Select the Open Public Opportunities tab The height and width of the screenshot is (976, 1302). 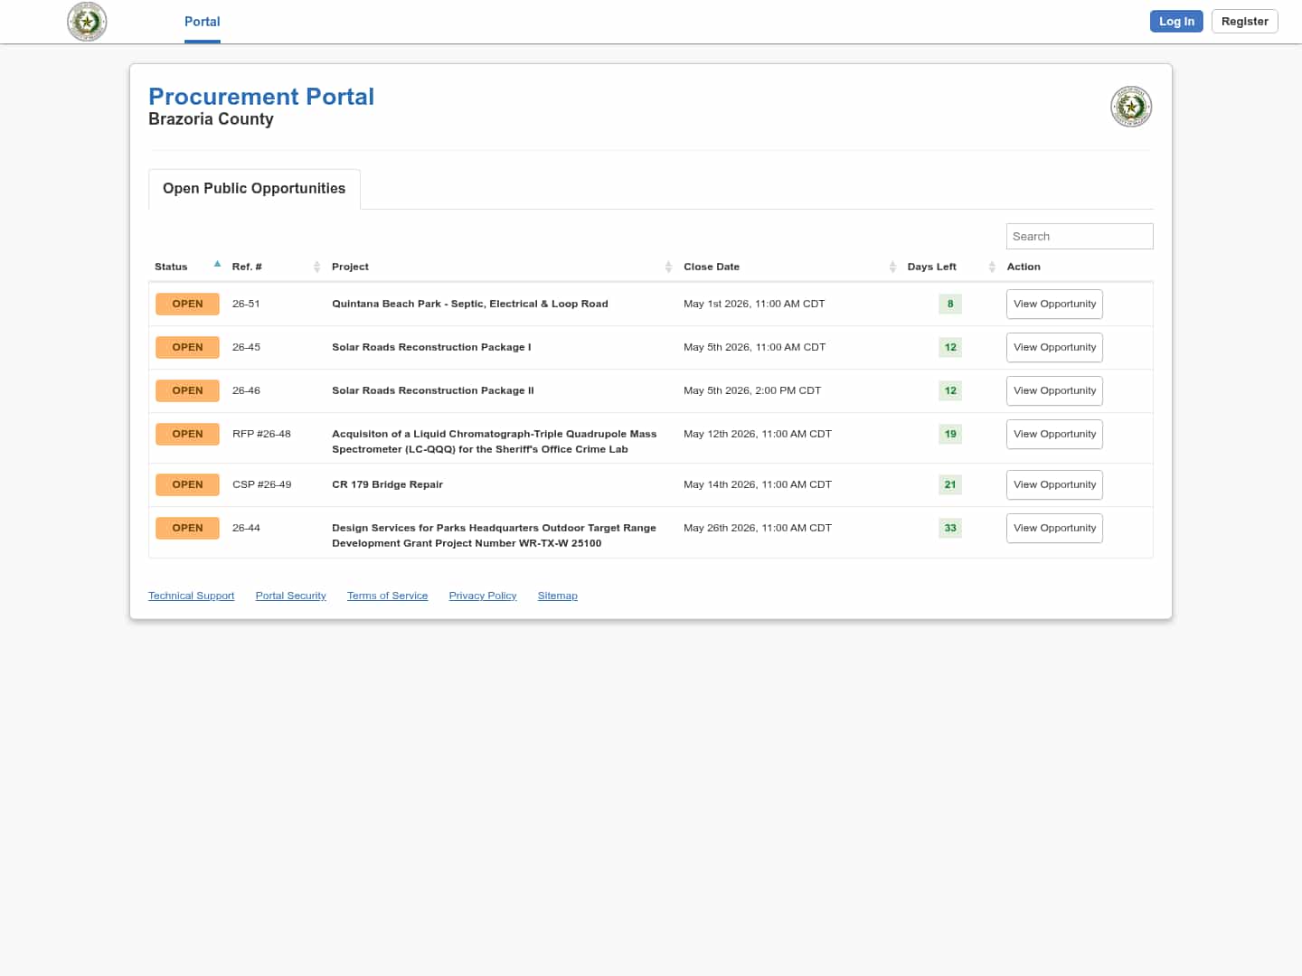pos(254,188)
